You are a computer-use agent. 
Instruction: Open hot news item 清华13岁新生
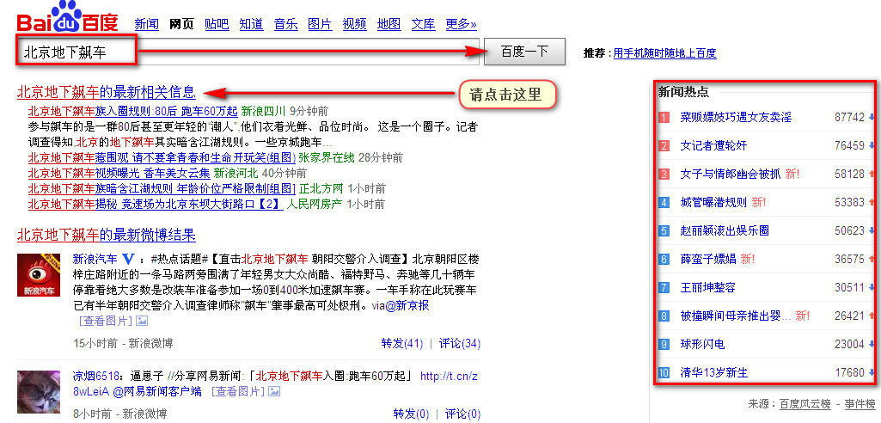pos(713,372)
